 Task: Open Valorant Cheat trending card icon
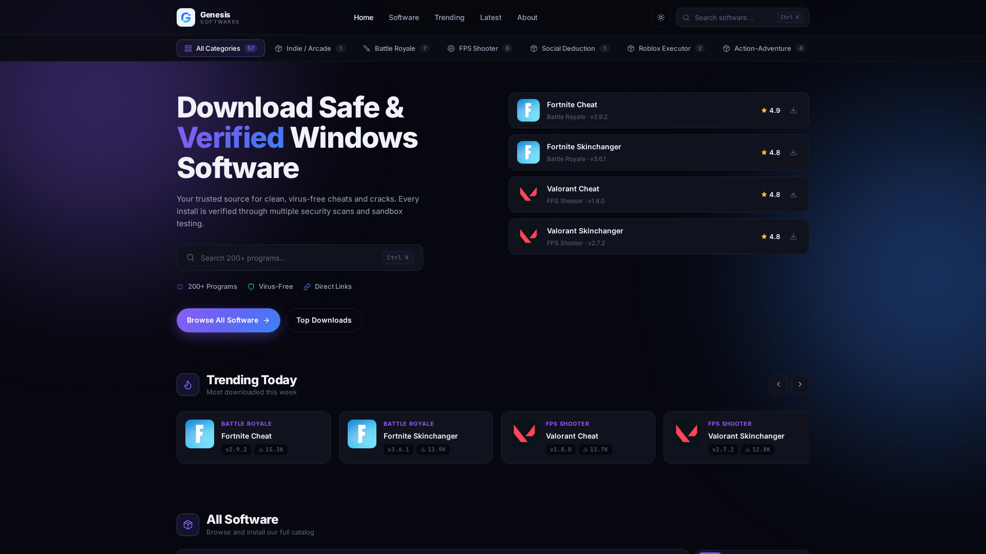click(524, 434)
